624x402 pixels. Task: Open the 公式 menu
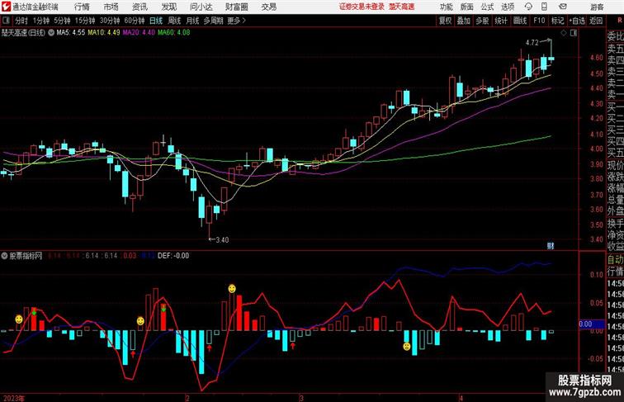pyautogui.click(x=487, y=7)
